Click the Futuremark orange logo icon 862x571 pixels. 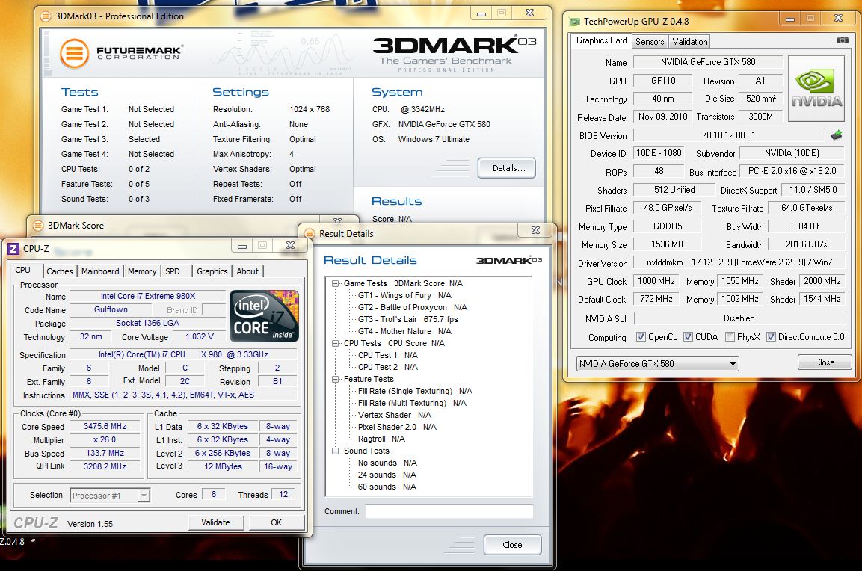[x=75, y=52]
